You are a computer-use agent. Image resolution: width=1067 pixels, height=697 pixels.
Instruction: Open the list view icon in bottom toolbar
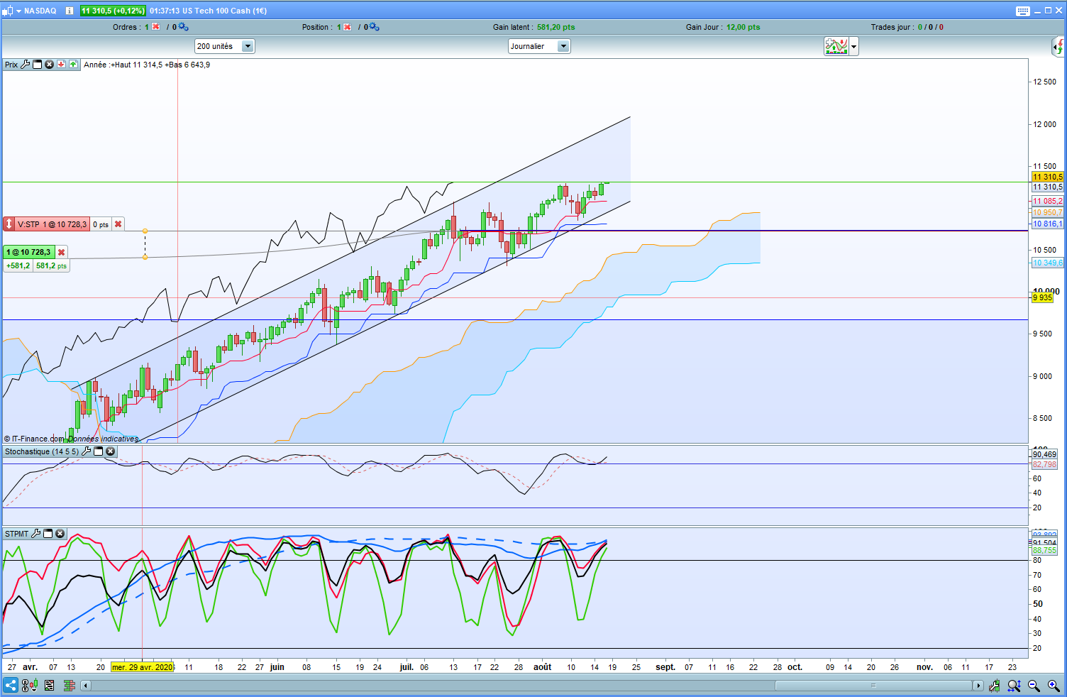coord(49,686)
